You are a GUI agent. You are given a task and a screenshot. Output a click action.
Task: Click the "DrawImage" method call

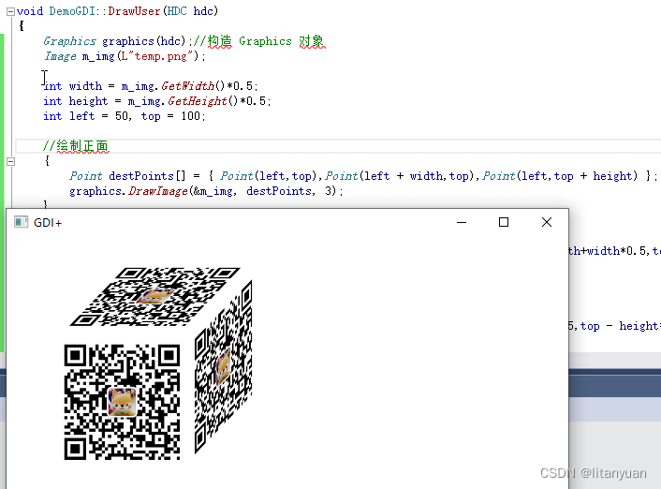tap(158, 191)
